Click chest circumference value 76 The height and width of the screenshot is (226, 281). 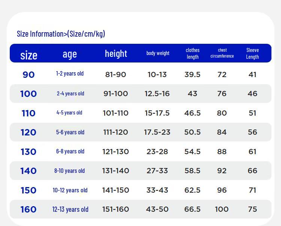pos(222,94)
